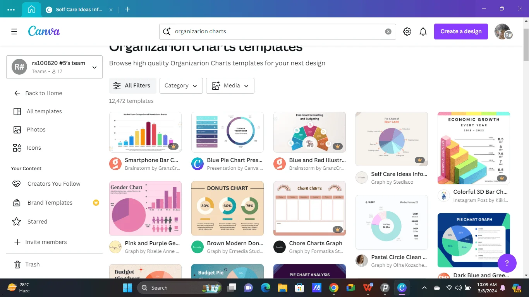529x297 pixels.
Task: Open Financial Forecasting and Budgeting thumbnail
Action: click(x=309, y=132)
